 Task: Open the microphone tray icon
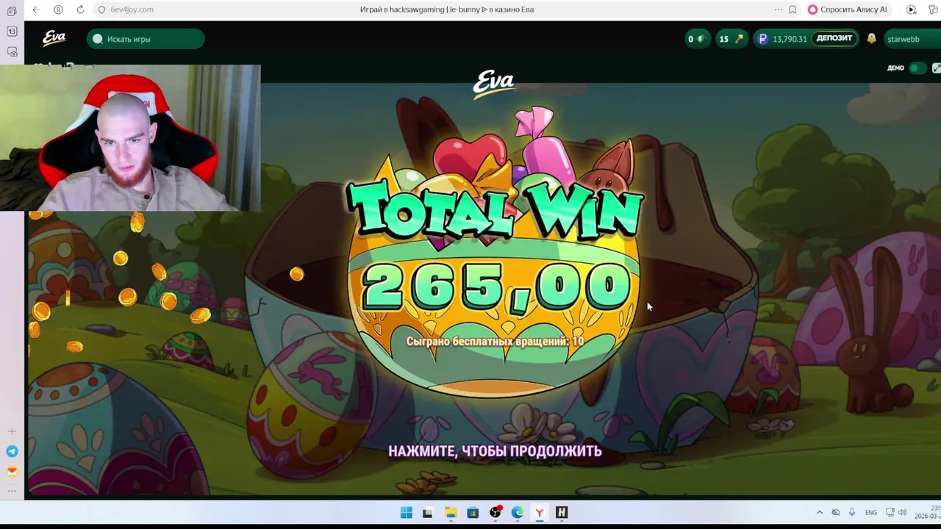click(852, 512)
